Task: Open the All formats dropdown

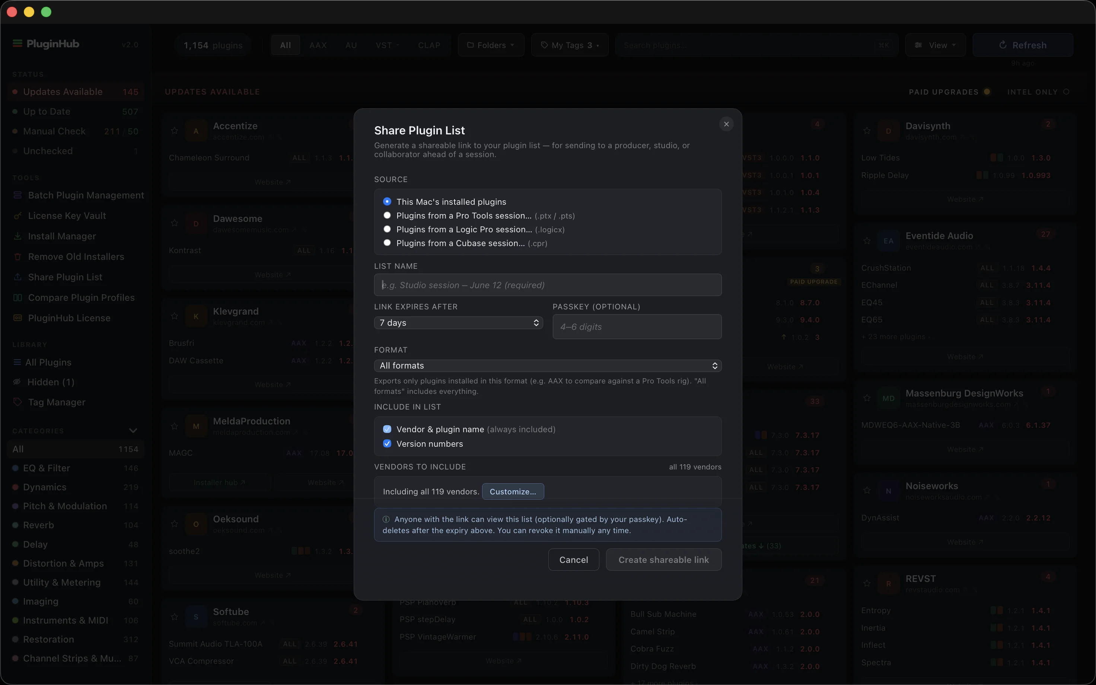Action: coord(548,366)
